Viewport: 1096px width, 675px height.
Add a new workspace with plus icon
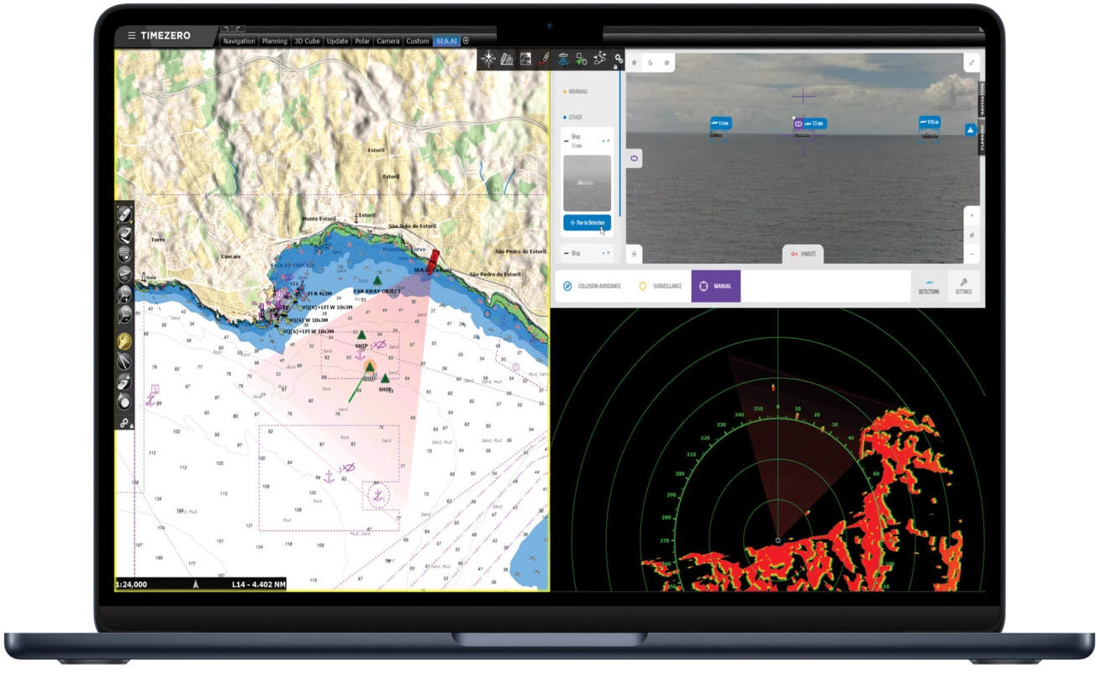tap(466, 40)
